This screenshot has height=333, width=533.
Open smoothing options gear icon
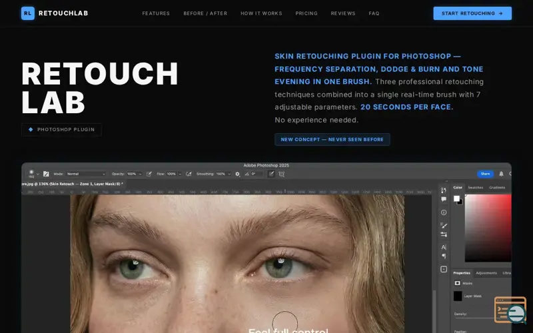(x=237, y=174)
